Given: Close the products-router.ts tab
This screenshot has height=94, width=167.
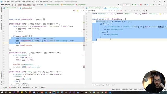Looking at the screenshot, I should click(33, 8).
